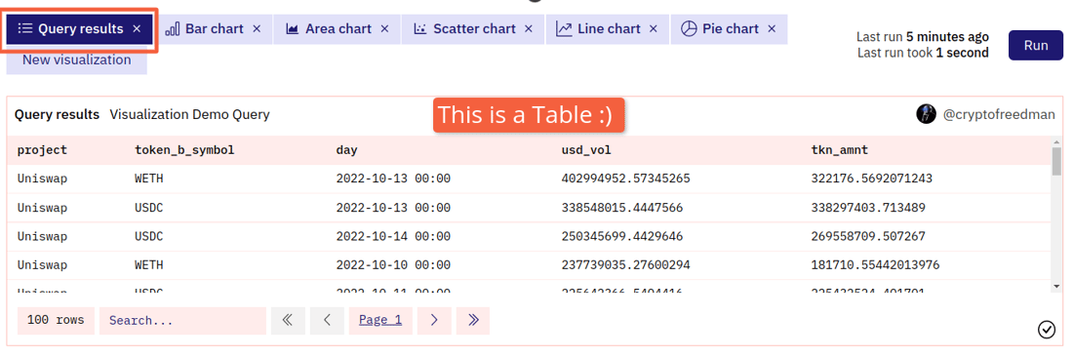This screenshot has width=1073, height=357.
Task: Switch to the Bar chart tab
Action: [214, 28]
